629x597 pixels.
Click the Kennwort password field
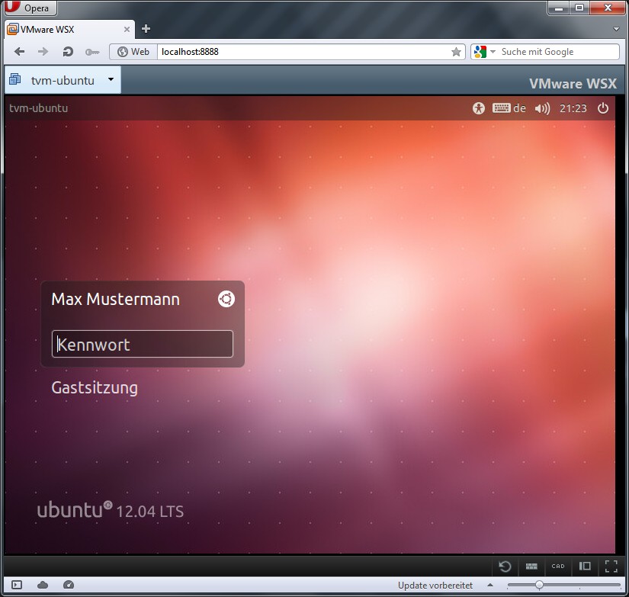pos(143,344)
